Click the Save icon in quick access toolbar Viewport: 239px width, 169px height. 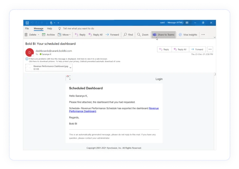27,23
